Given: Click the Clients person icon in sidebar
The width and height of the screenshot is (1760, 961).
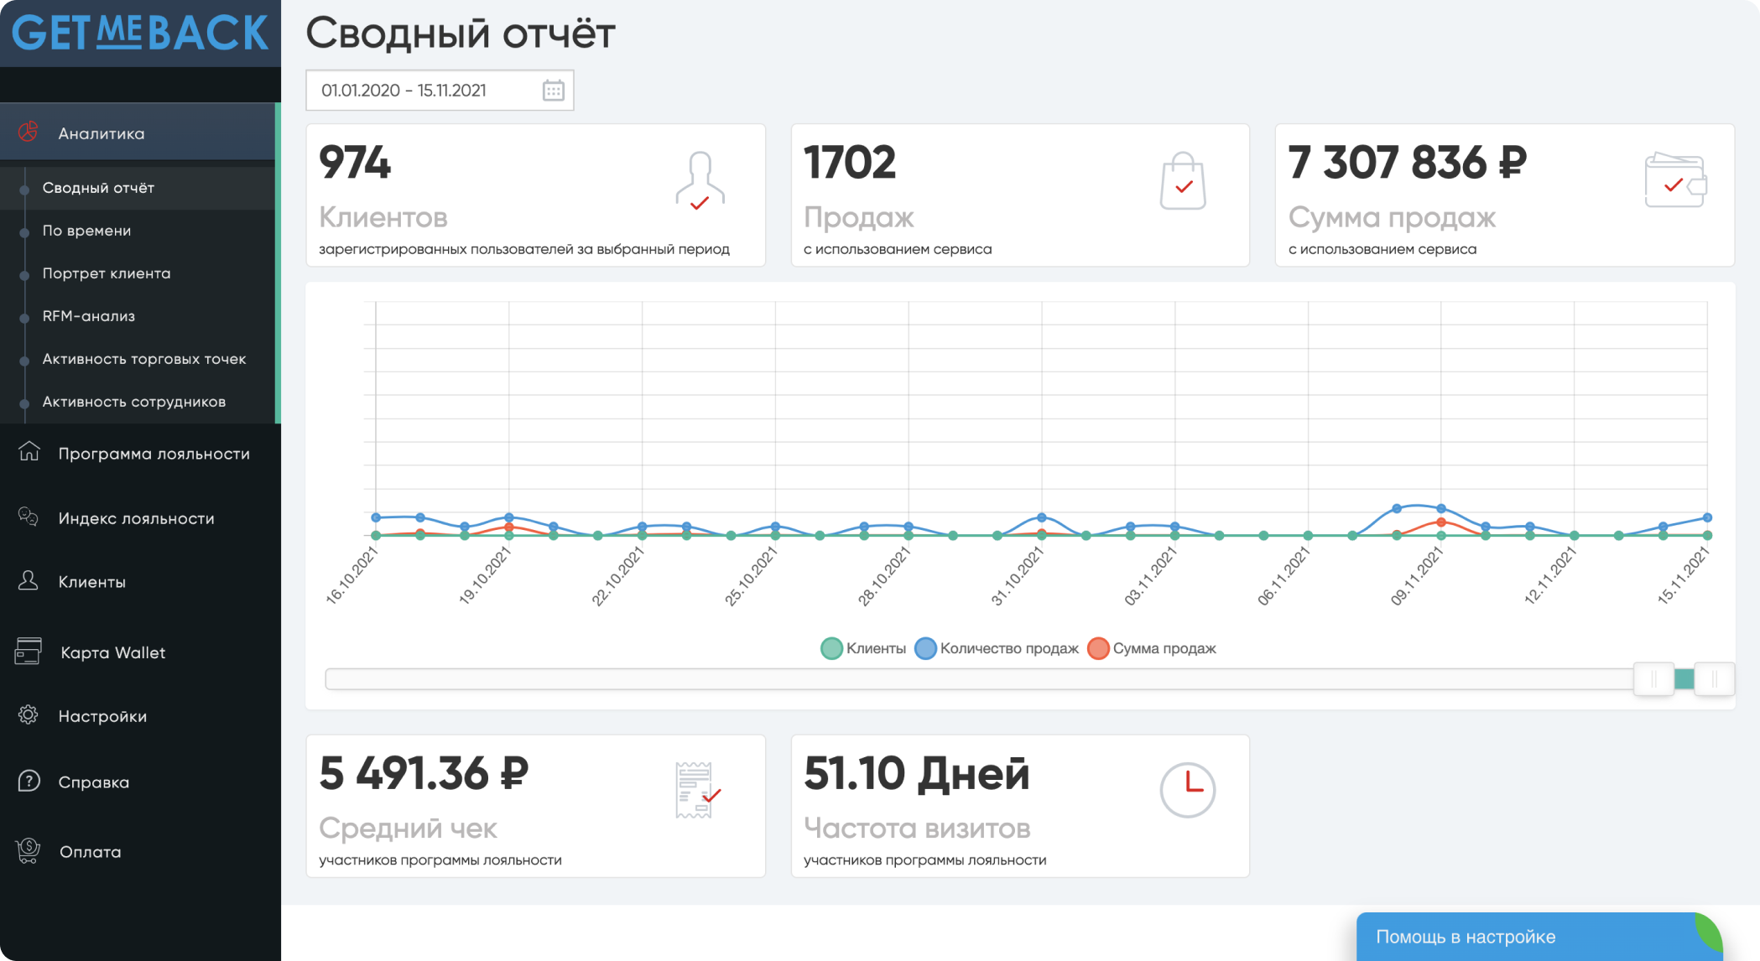Looking at the screenshot, I should (29, 580).
